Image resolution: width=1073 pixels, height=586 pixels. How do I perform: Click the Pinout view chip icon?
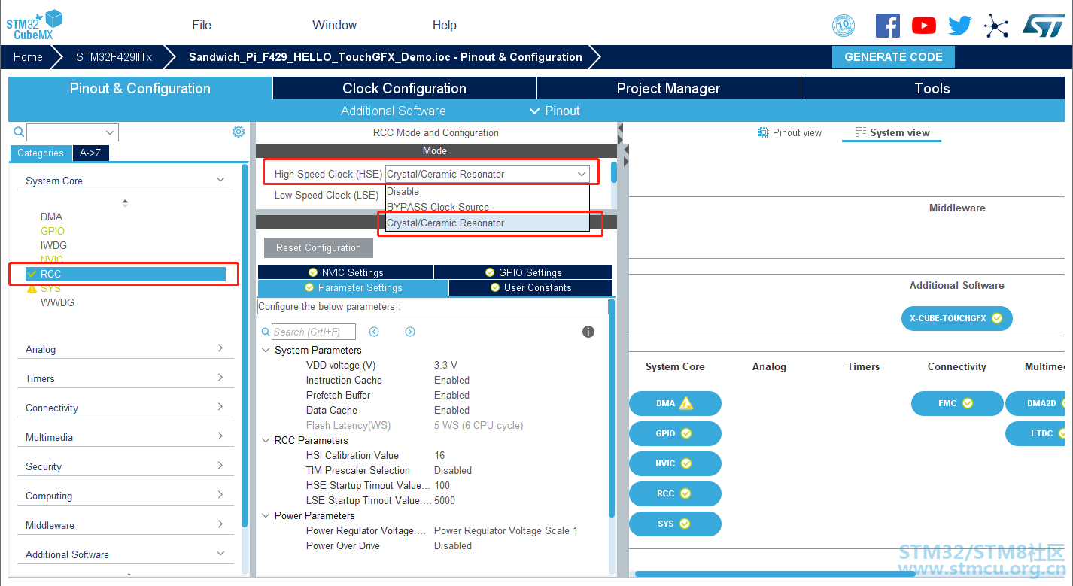pos(764,132)
